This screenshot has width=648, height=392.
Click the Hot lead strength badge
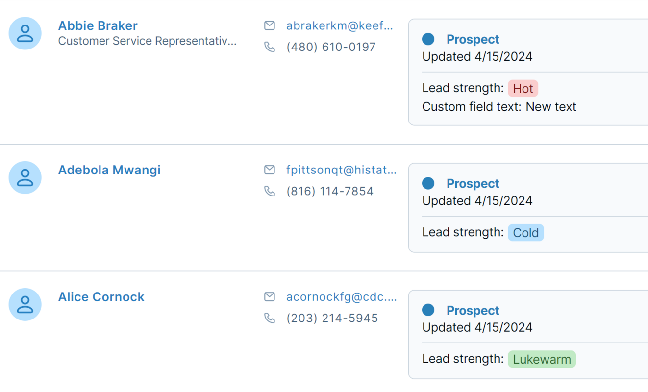(523, 88)
